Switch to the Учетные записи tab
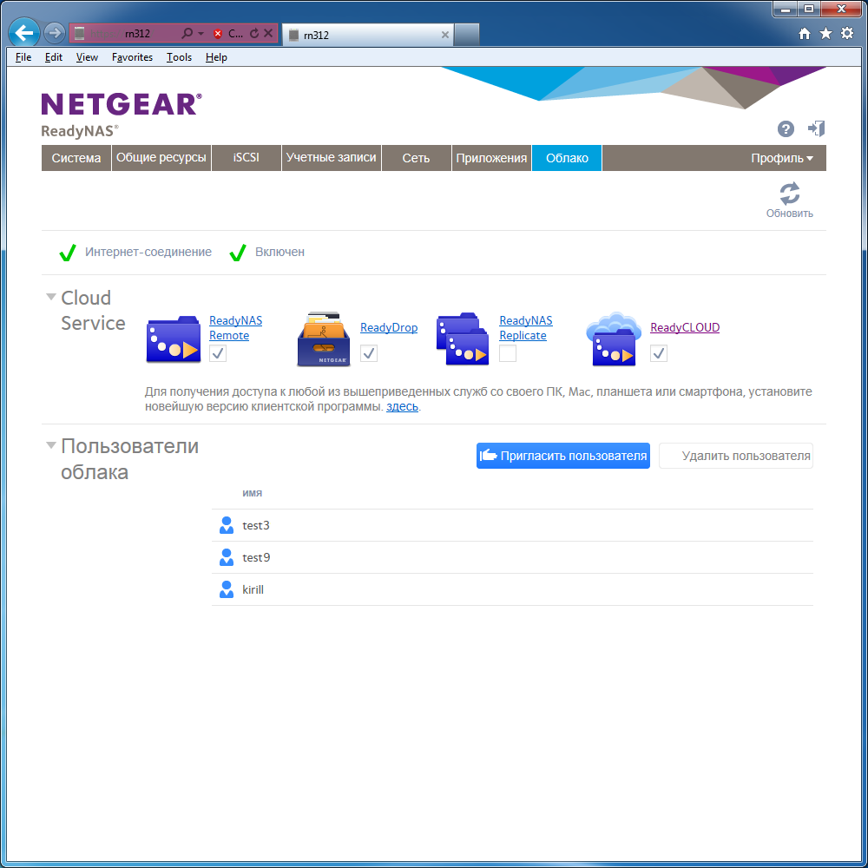This screenshot has height=868, width=868. pyautogui.click(x=331, y=158)
